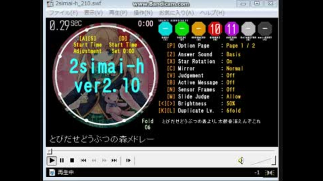Select the dark gray difficulty octagon

265,29
